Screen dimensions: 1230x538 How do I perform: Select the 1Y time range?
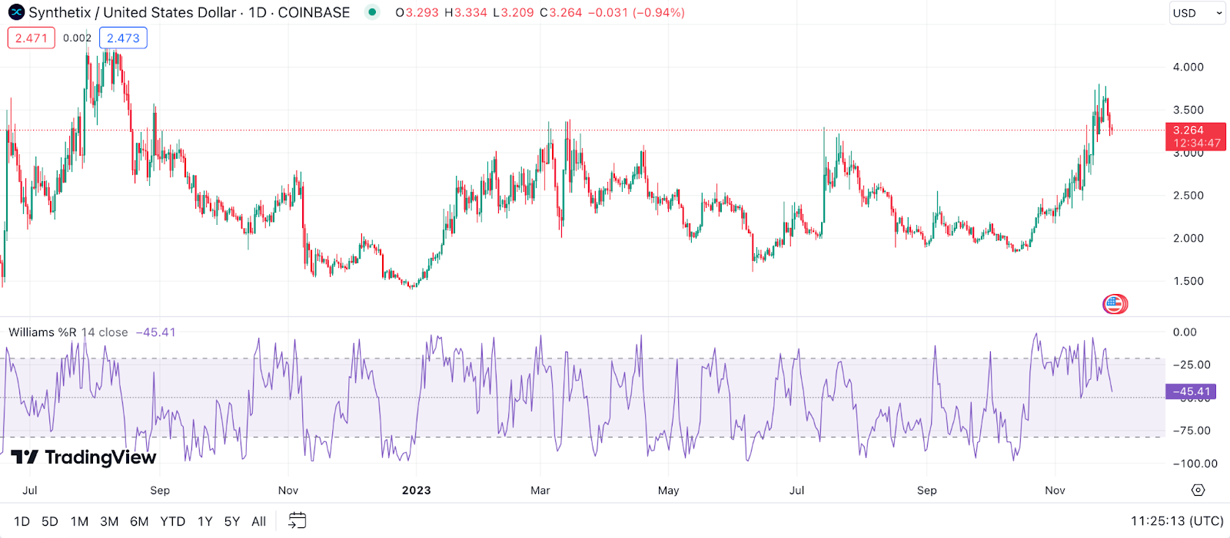pyautogui.click(x=204, y=521)
